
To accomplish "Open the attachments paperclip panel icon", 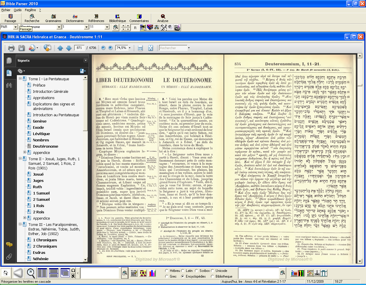I will [9, 256].
